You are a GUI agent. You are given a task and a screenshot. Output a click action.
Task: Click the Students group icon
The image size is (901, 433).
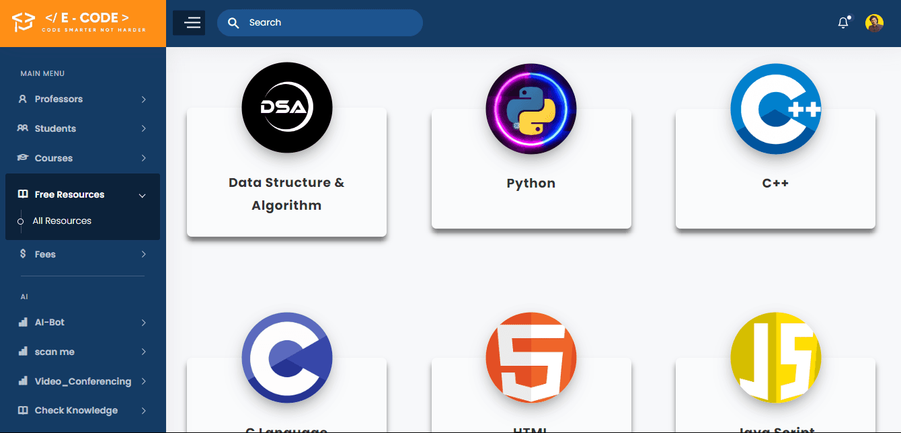[x=22, y=128]
